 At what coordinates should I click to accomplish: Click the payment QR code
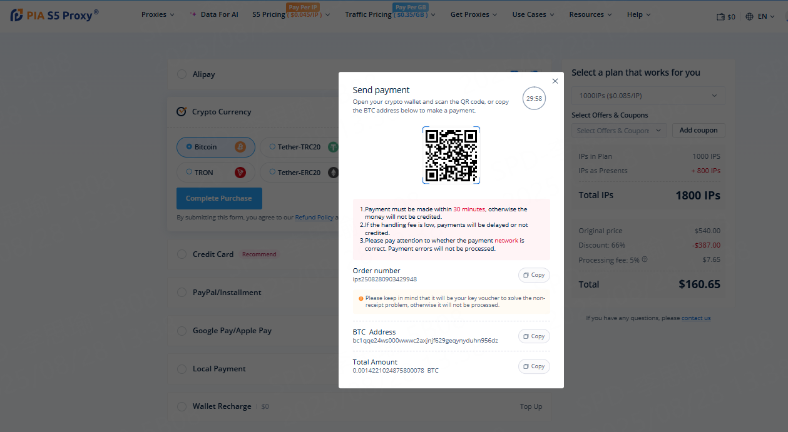tap(451, 155)
